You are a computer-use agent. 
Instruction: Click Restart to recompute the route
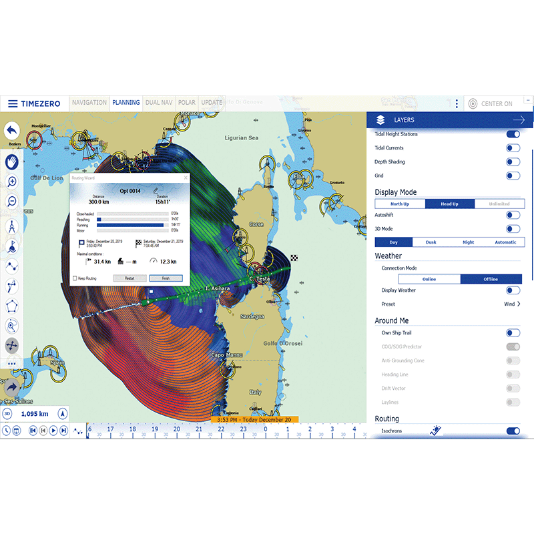click(x=131, y=278)
